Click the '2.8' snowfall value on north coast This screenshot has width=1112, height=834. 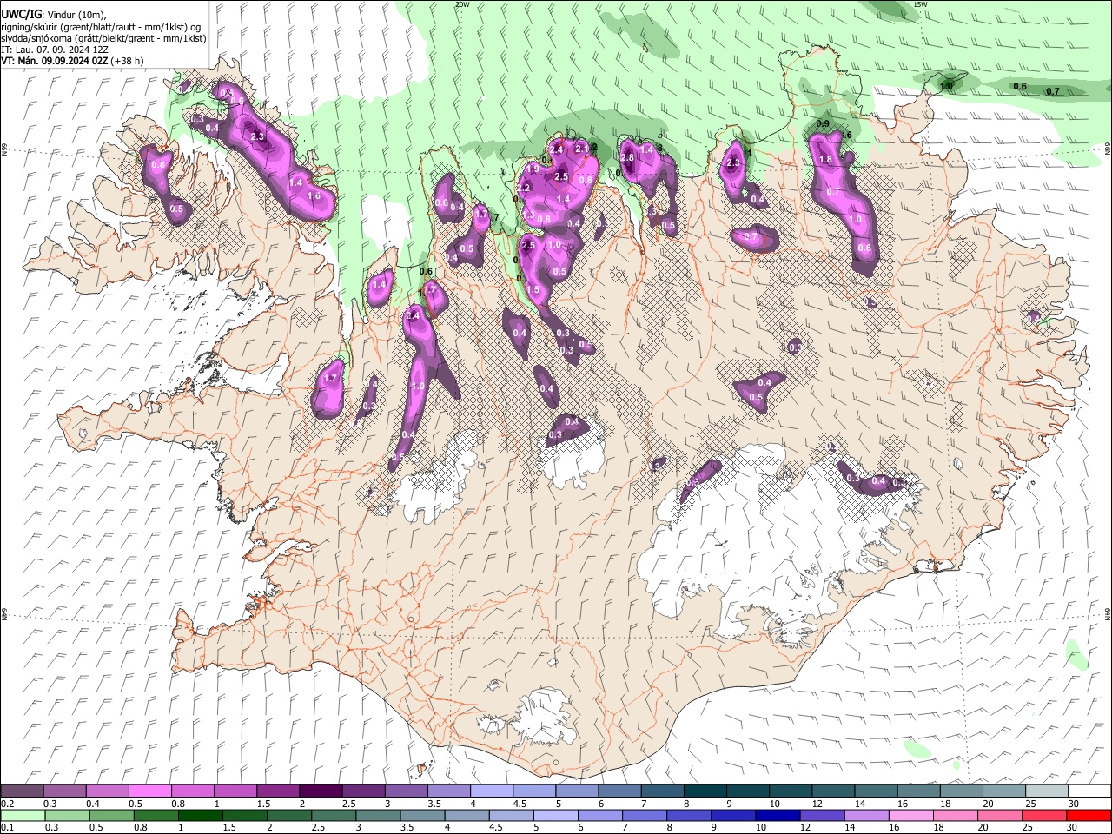[627, 157]
